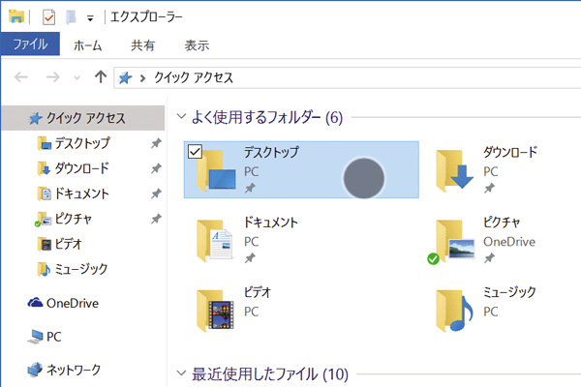Click the large デスクトップ folder icon

pos(216,170)
